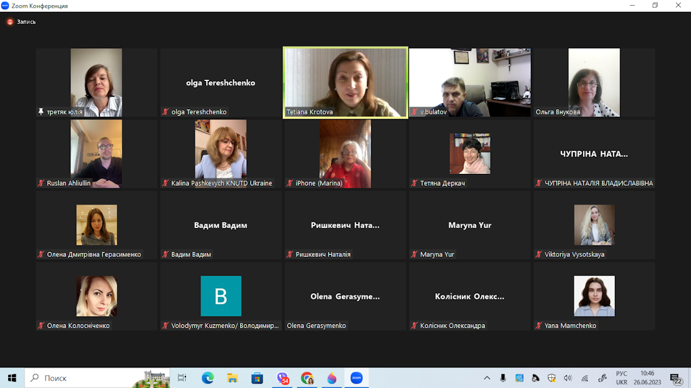Image resolution: width=691 pixels, height=388 pixels.
Task: Click the recording indicator labeled Запись
Action: tap(21, 22)
